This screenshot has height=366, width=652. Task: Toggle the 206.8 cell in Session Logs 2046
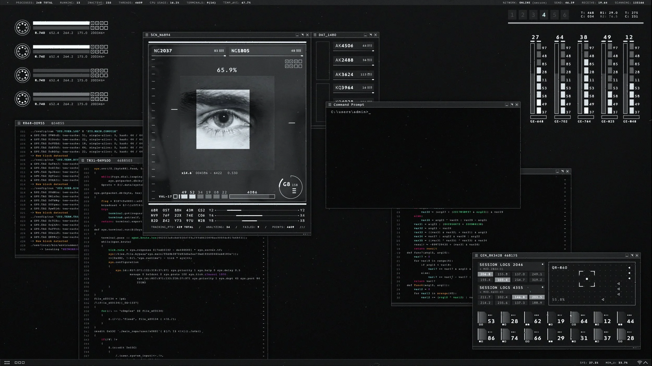485,274
